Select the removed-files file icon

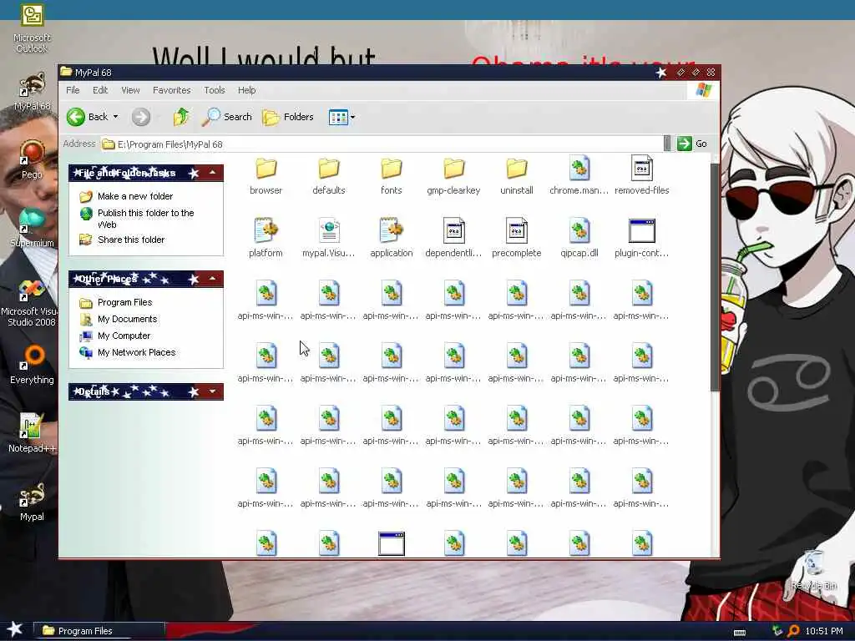pos(642,168)
